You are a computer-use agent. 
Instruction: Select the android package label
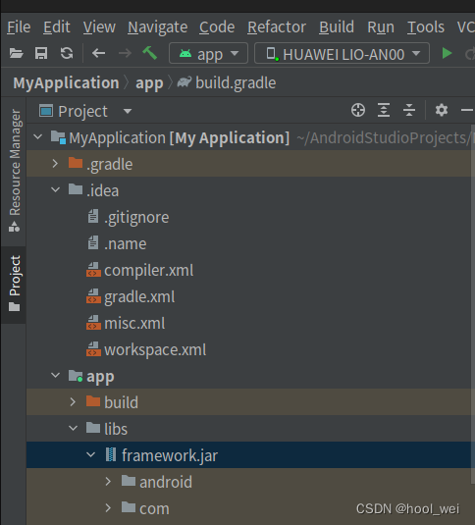tap(166, 482)
